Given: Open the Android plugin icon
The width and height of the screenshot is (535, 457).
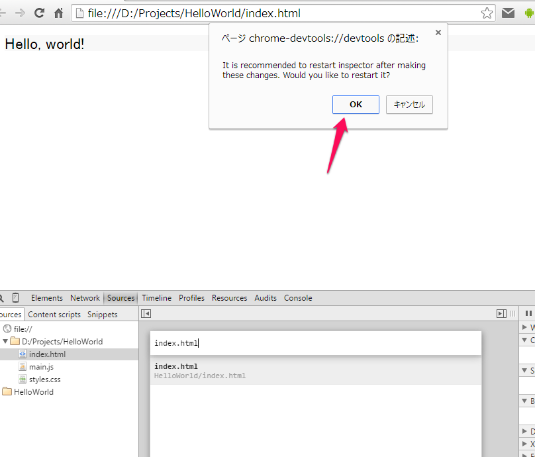Looking at the screenshot, I should [x=529, y=12].
